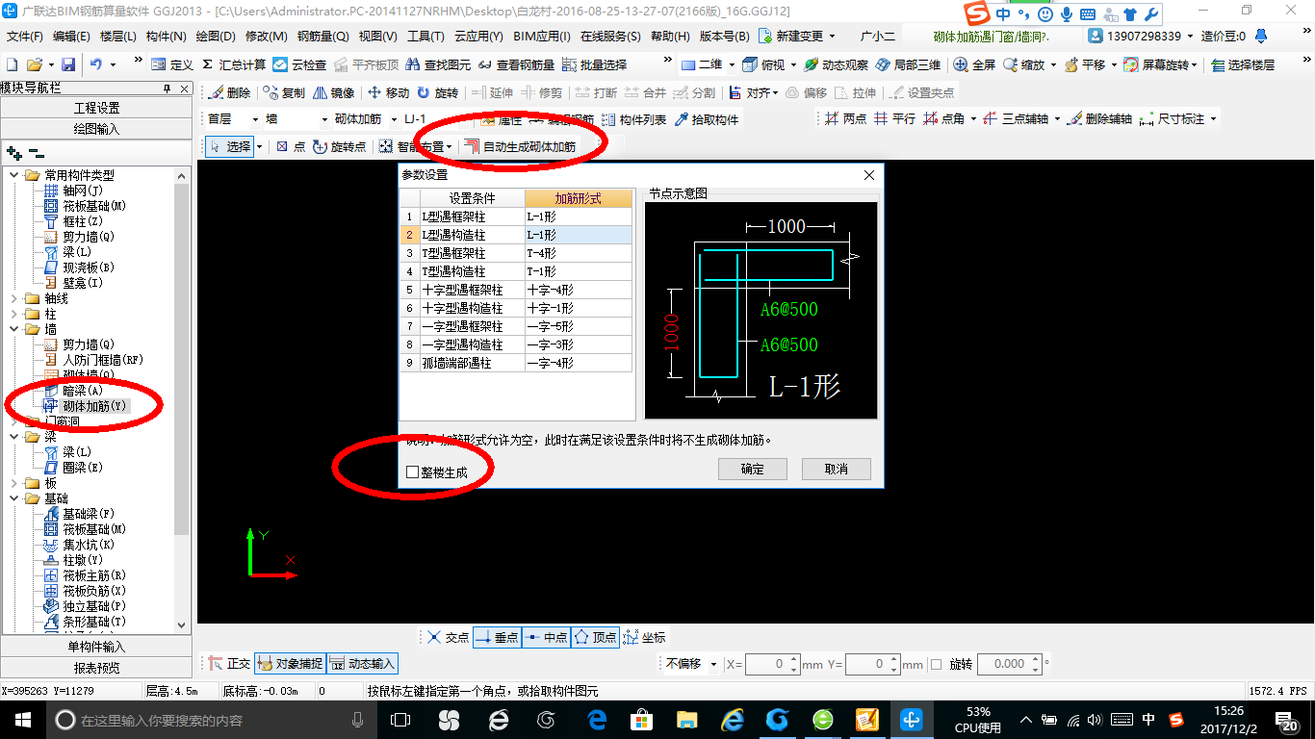Run 汇总计算 summary calculation
The image size is (1315, 739).
(x=234, y=64)
